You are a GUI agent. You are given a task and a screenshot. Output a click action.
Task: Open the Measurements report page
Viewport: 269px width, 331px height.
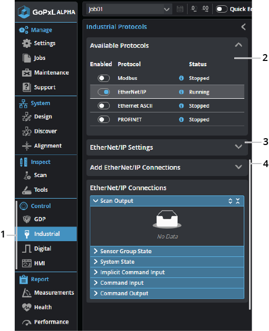pyautogui.click(x=48, y=293)
